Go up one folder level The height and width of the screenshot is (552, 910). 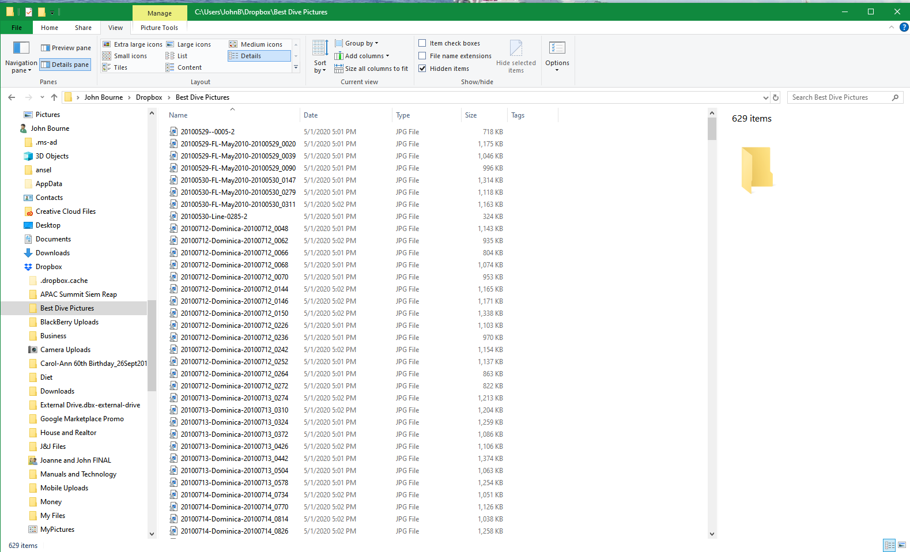[x=54, y=97]
